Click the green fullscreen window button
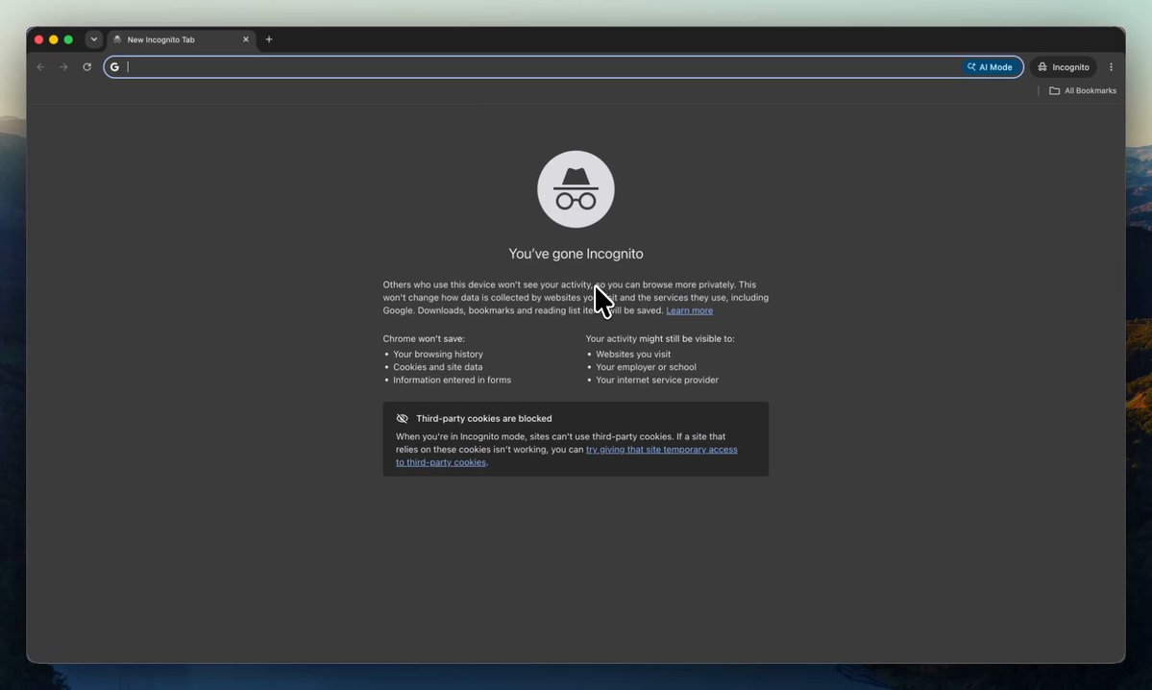 (68, 39)
